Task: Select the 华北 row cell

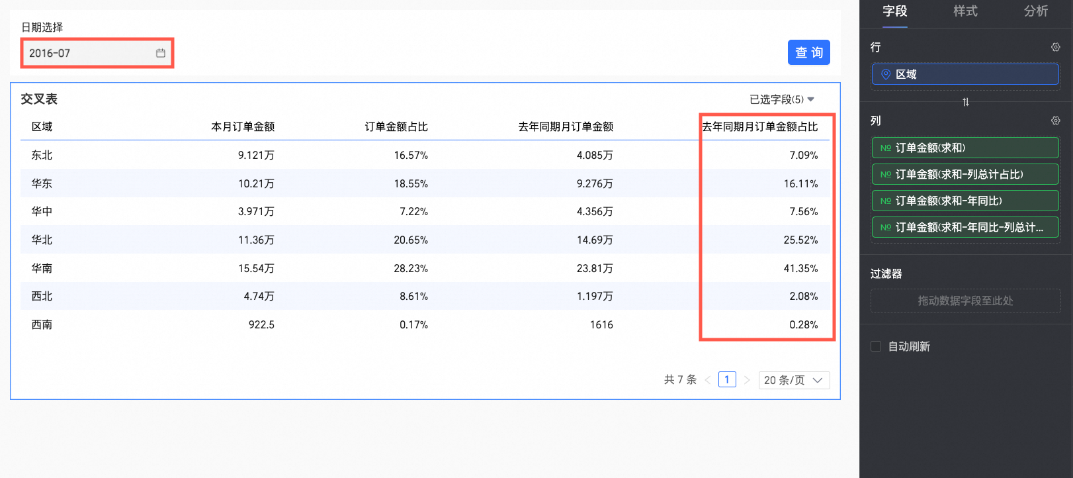Action: coord(42,240)
